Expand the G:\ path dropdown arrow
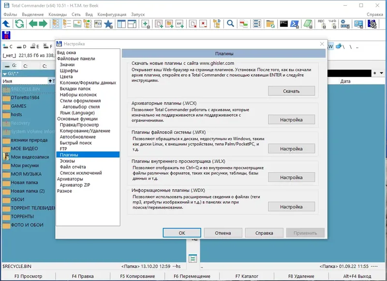Image resolution: width=387 pixels, height=281 pixels. pos(5,74)
